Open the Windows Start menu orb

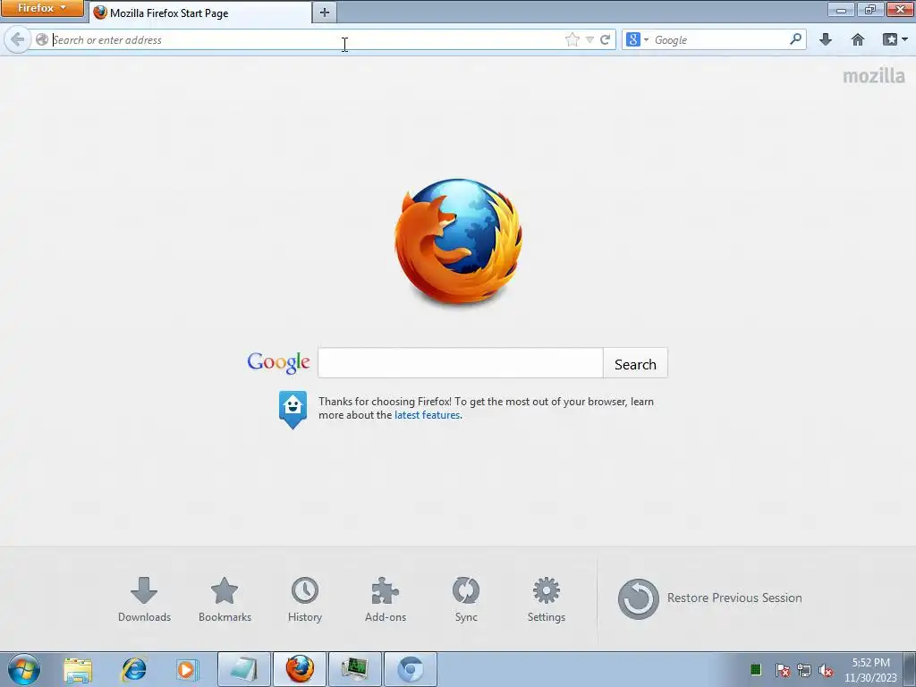click(x=24, y=669)
